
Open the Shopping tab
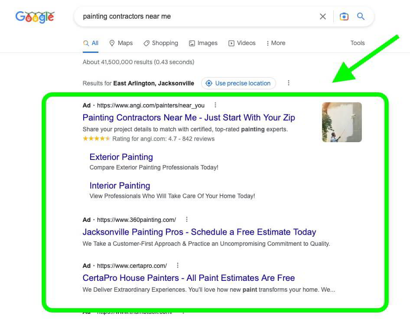161,43
